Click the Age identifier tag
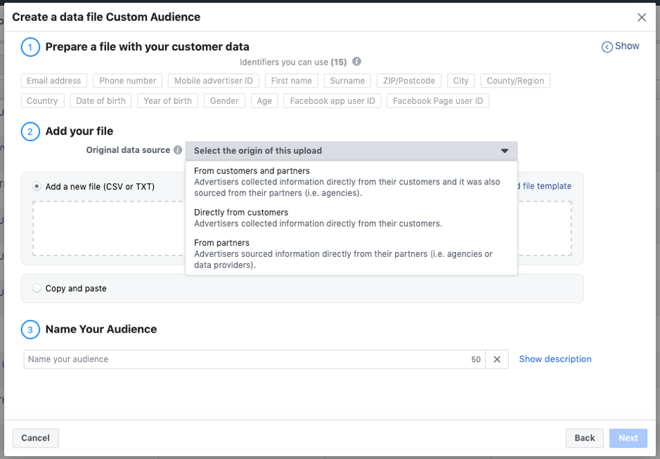The image size is (660, 459). coord(264,101)
